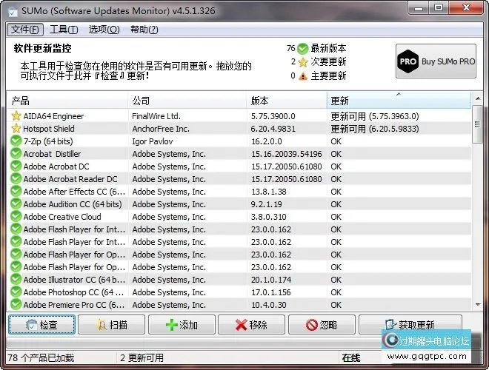489x370 pixels.
Task: Click the warning triangle beside 主要更新
Action: (303, 75)
